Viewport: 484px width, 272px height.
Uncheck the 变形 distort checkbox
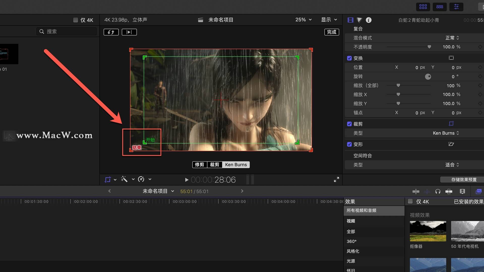click(349, 144)
